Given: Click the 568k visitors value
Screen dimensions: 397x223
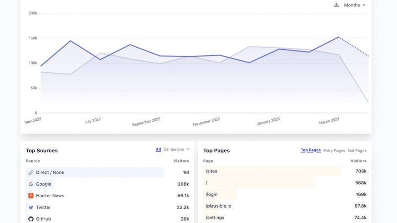Looking at the screenshot, I should click(361, 183).
